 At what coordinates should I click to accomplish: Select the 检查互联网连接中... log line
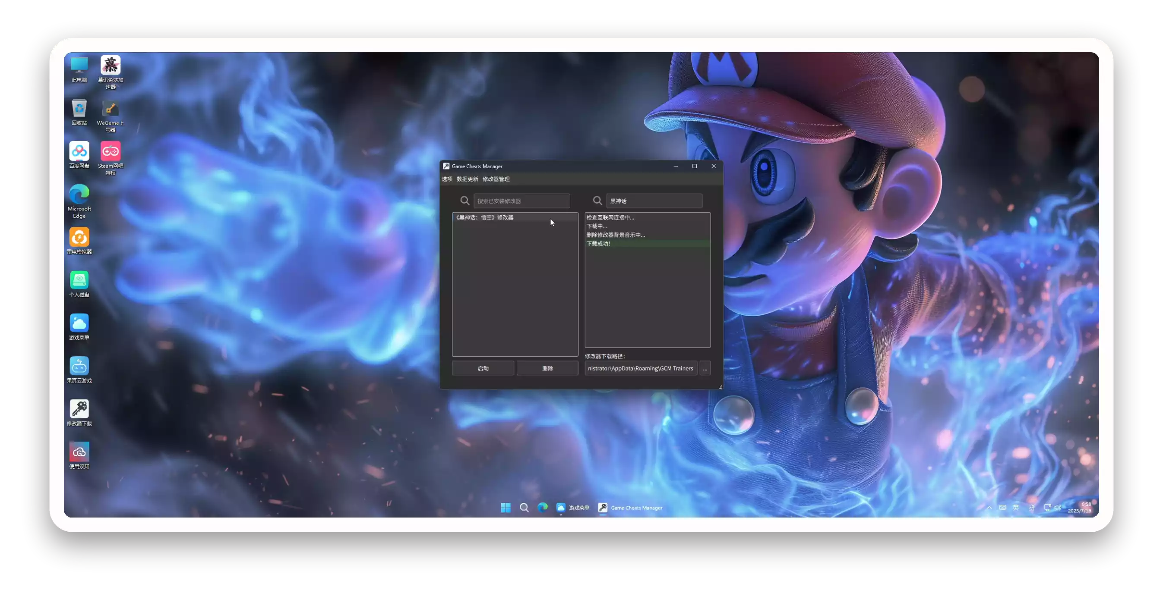click(x=648, y=217)
